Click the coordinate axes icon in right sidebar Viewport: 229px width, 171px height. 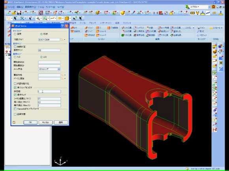[214, 77]
